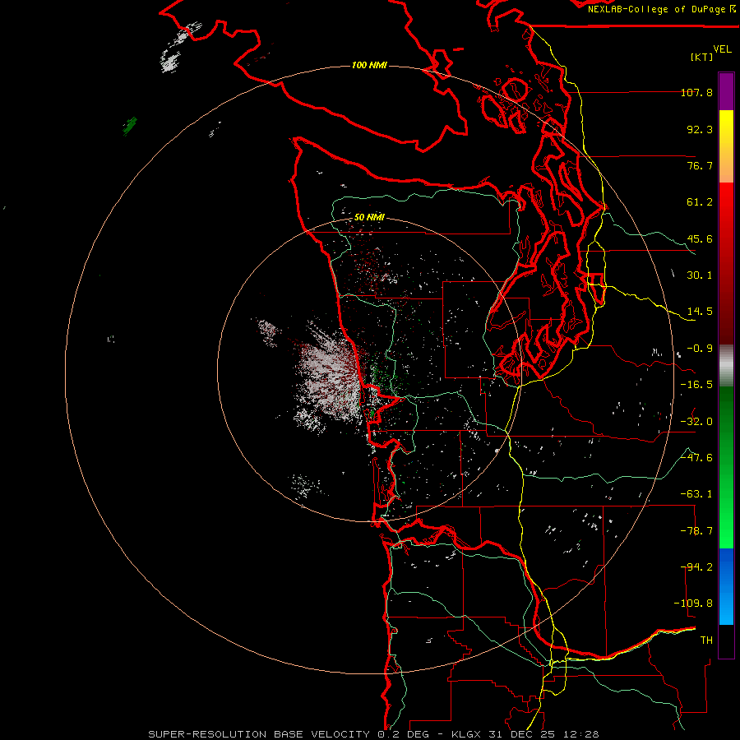Click the -16.5 velocity scale value
Screen dimensions: 740x740
[x=696, y=385]
